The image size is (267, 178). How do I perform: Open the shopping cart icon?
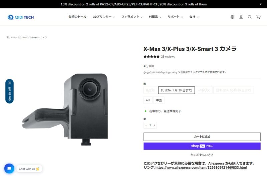pyautogui.click(x=258, y=17)
